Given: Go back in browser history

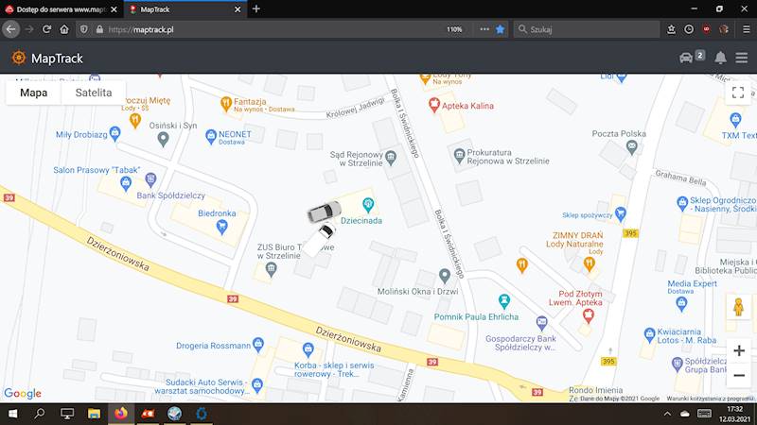Looking at the screenshot, I should click(11, 29).
